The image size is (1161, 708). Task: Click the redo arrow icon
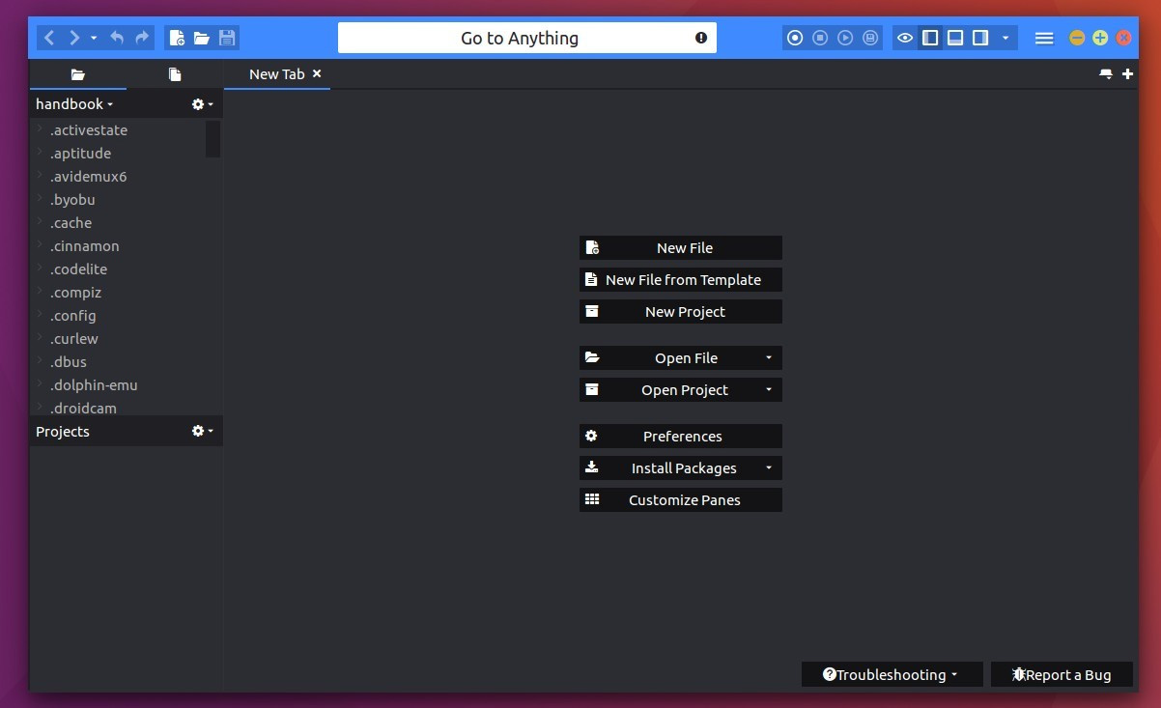[x=142, y=38]
